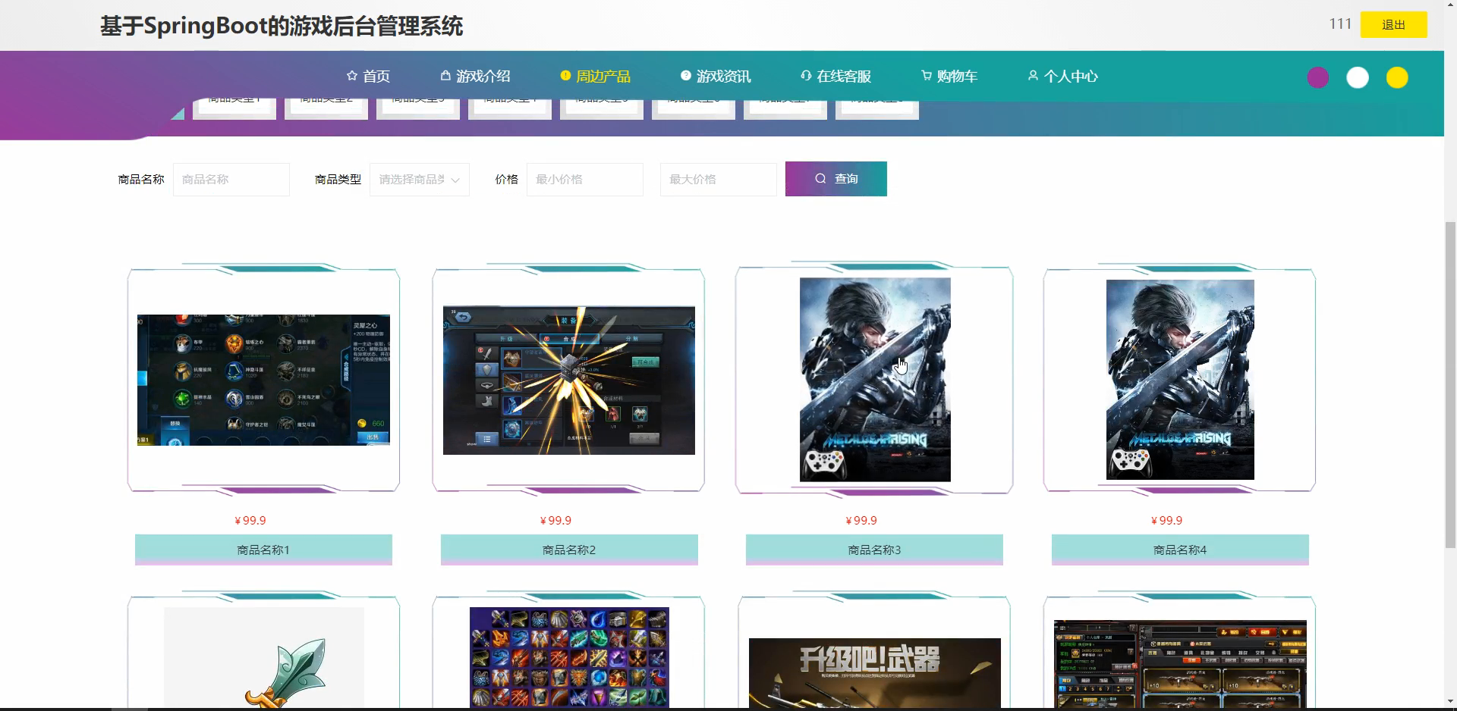
Task: Open the 购物车 shopping cart page
Action: coord(949,77)
